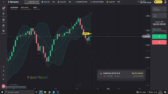Open Task View on taskbar

[36, 92]
